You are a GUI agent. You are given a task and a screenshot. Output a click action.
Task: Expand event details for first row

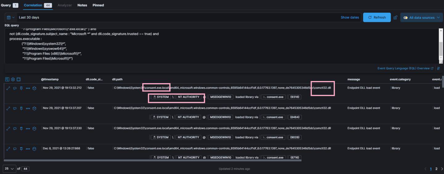click(x=8, y=88)
